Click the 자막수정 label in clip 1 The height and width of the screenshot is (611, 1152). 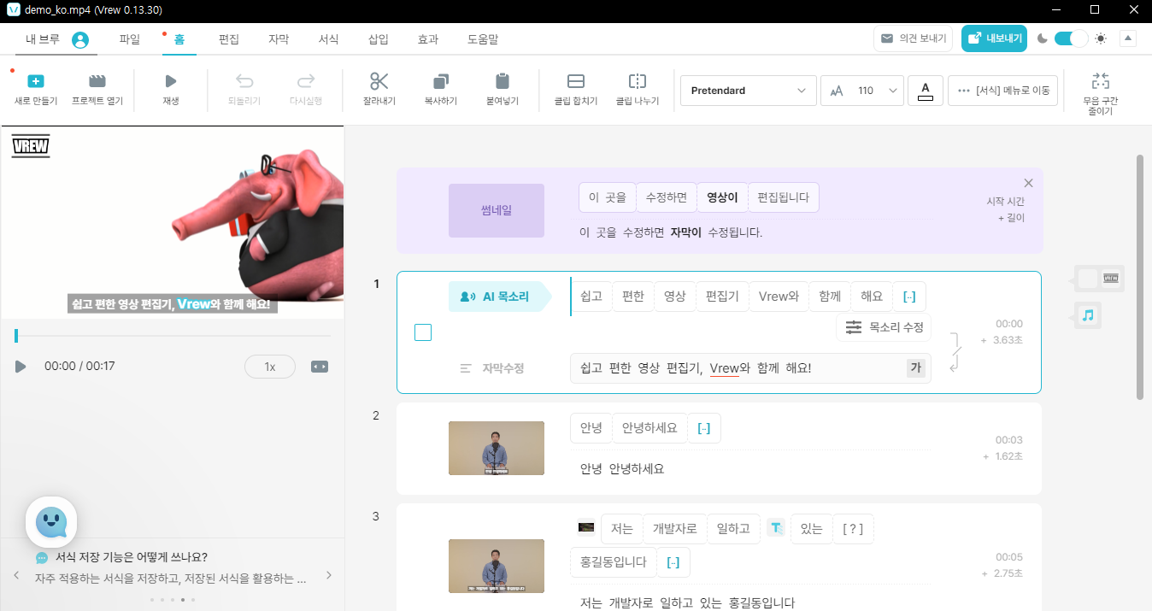(x=492, y=368)
